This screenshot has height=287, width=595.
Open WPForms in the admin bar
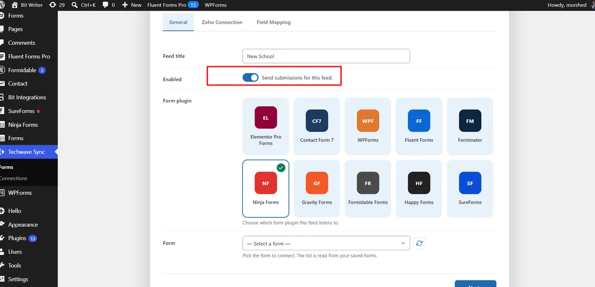pyautogui.click(x=216, y=5)
